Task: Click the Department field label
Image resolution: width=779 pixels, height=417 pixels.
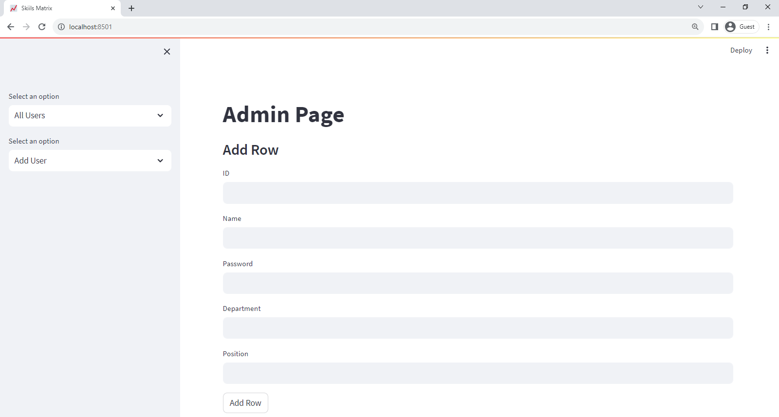Action: pos(242,308)
